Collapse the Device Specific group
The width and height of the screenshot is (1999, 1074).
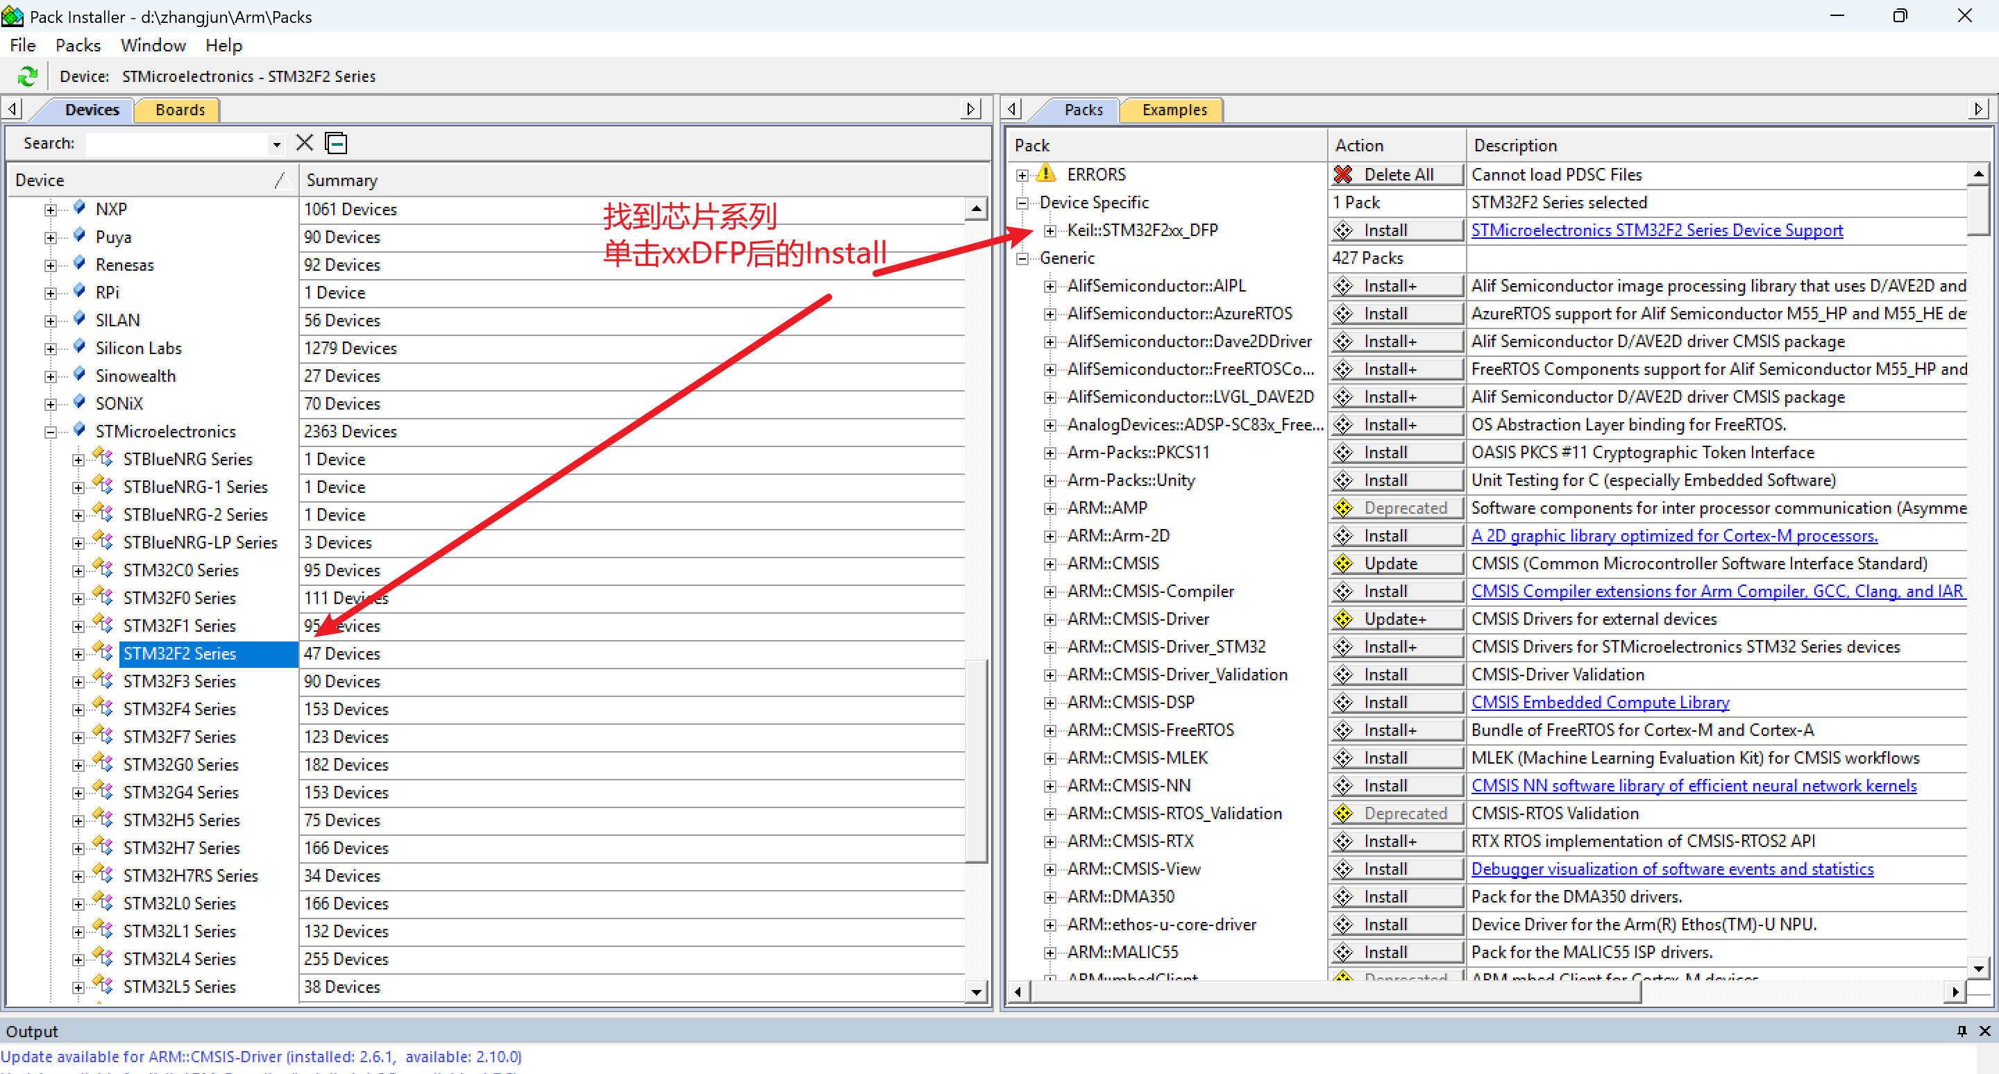(1022, 203)
